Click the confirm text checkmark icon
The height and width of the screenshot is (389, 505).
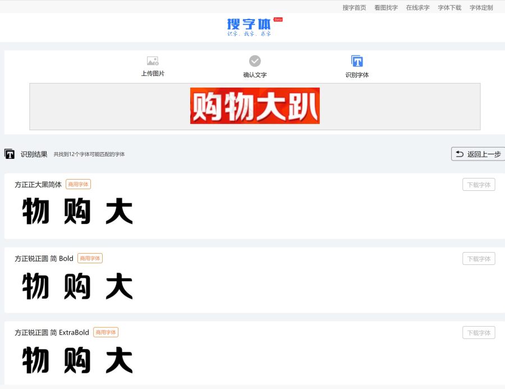pyautogui.click(x=255, y=61)
